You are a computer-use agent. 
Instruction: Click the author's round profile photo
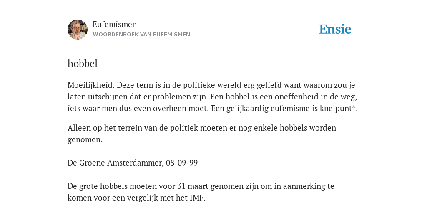click(x=78, y=30)
